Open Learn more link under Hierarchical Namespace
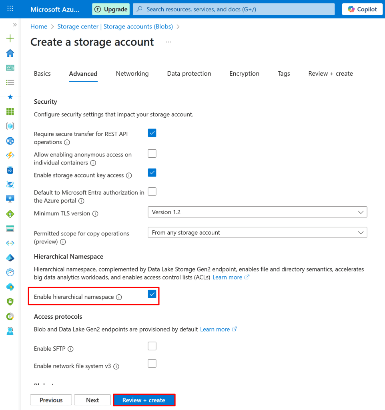 tap(227, 277)
